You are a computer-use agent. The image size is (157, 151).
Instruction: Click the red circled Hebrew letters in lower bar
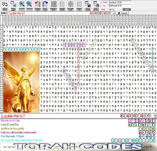pos(136,116)
